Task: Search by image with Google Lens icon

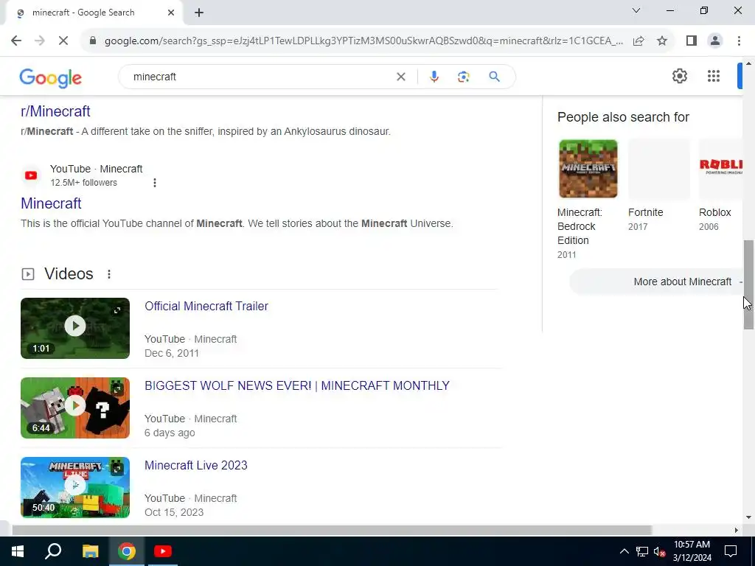Action: 463,77
